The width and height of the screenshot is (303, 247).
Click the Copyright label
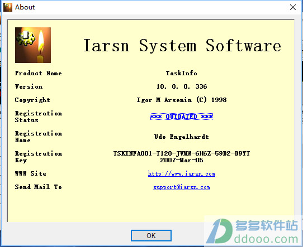click(x=32, y=100)
